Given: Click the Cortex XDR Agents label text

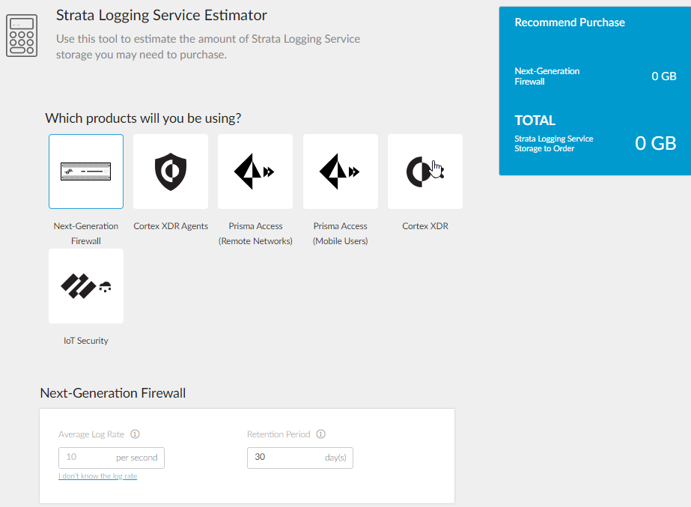Looking at the screenshot, I should (171, 226).
